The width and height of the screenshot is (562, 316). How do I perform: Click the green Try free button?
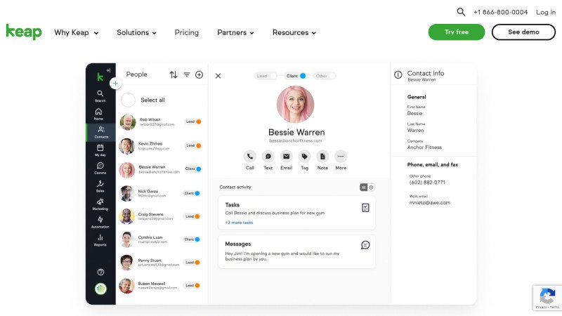(456, 32)
